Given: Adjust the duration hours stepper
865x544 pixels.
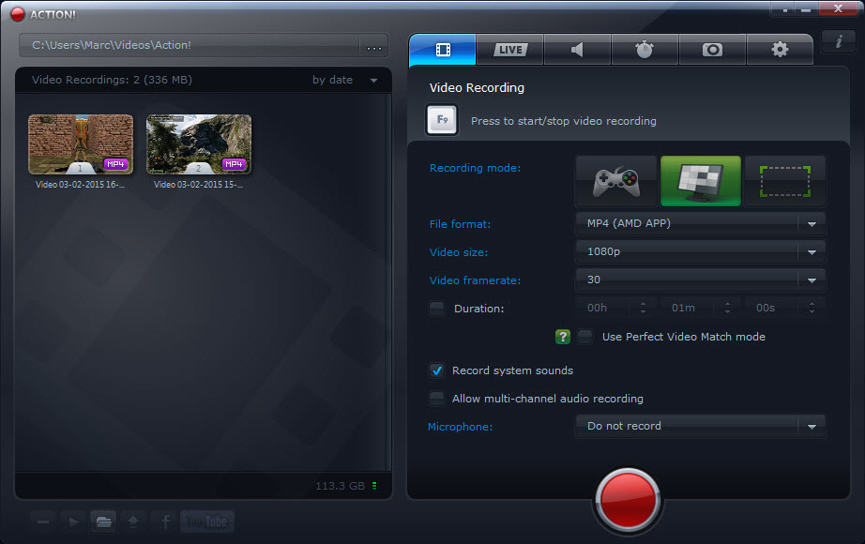Looking at the screenshot, I should [x=644, y=308].
